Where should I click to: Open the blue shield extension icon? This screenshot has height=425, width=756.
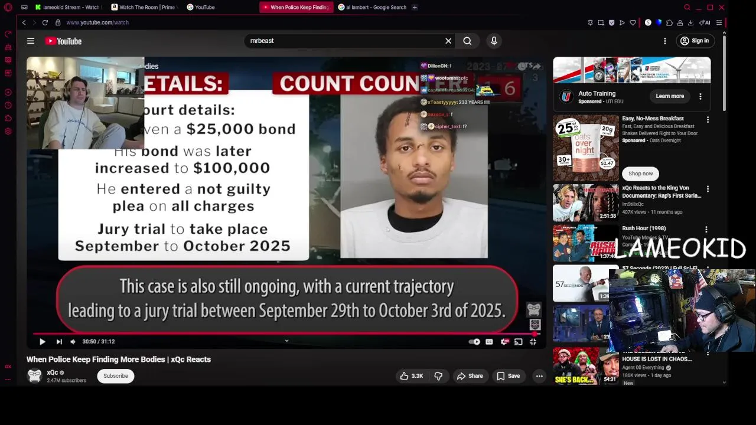(x=659, y=22)
